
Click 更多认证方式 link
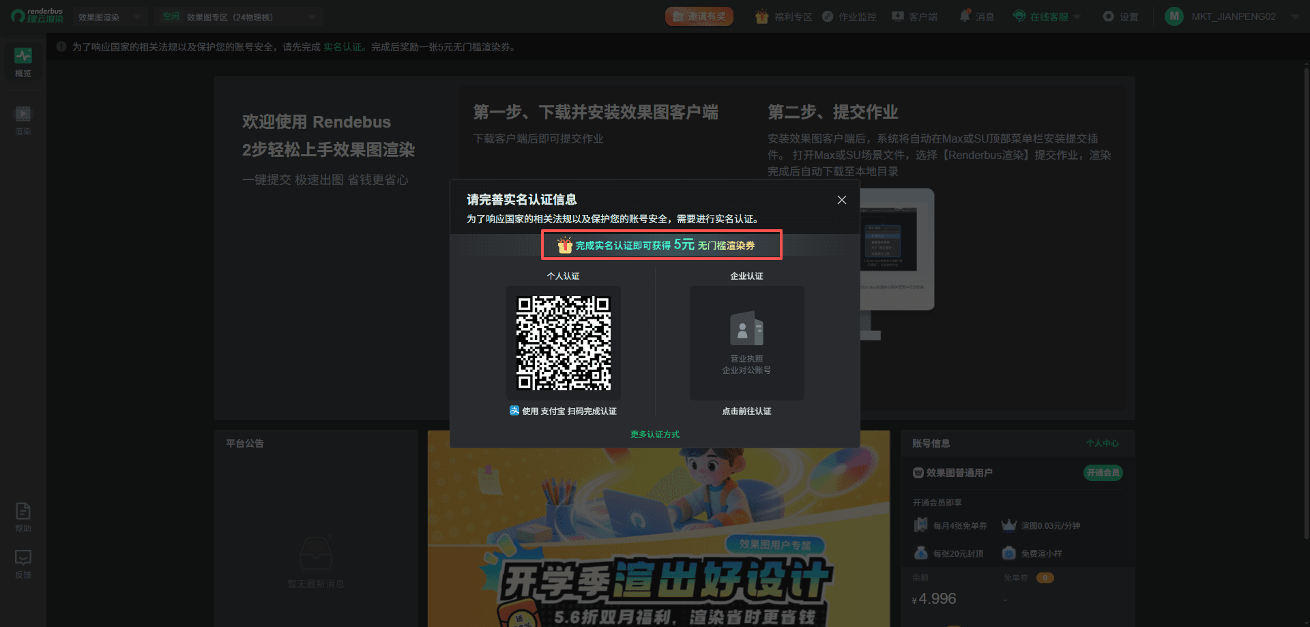pyautogui.click(x=655, y=435)
